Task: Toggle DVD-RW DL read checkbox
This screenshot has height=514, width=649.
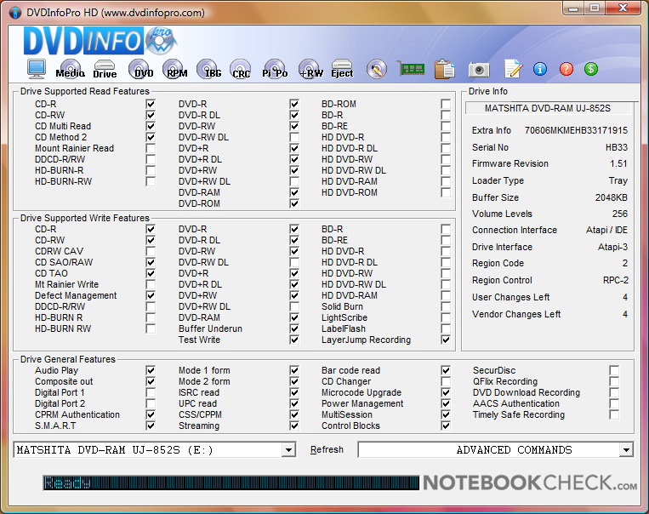Action: coord(294,137)
